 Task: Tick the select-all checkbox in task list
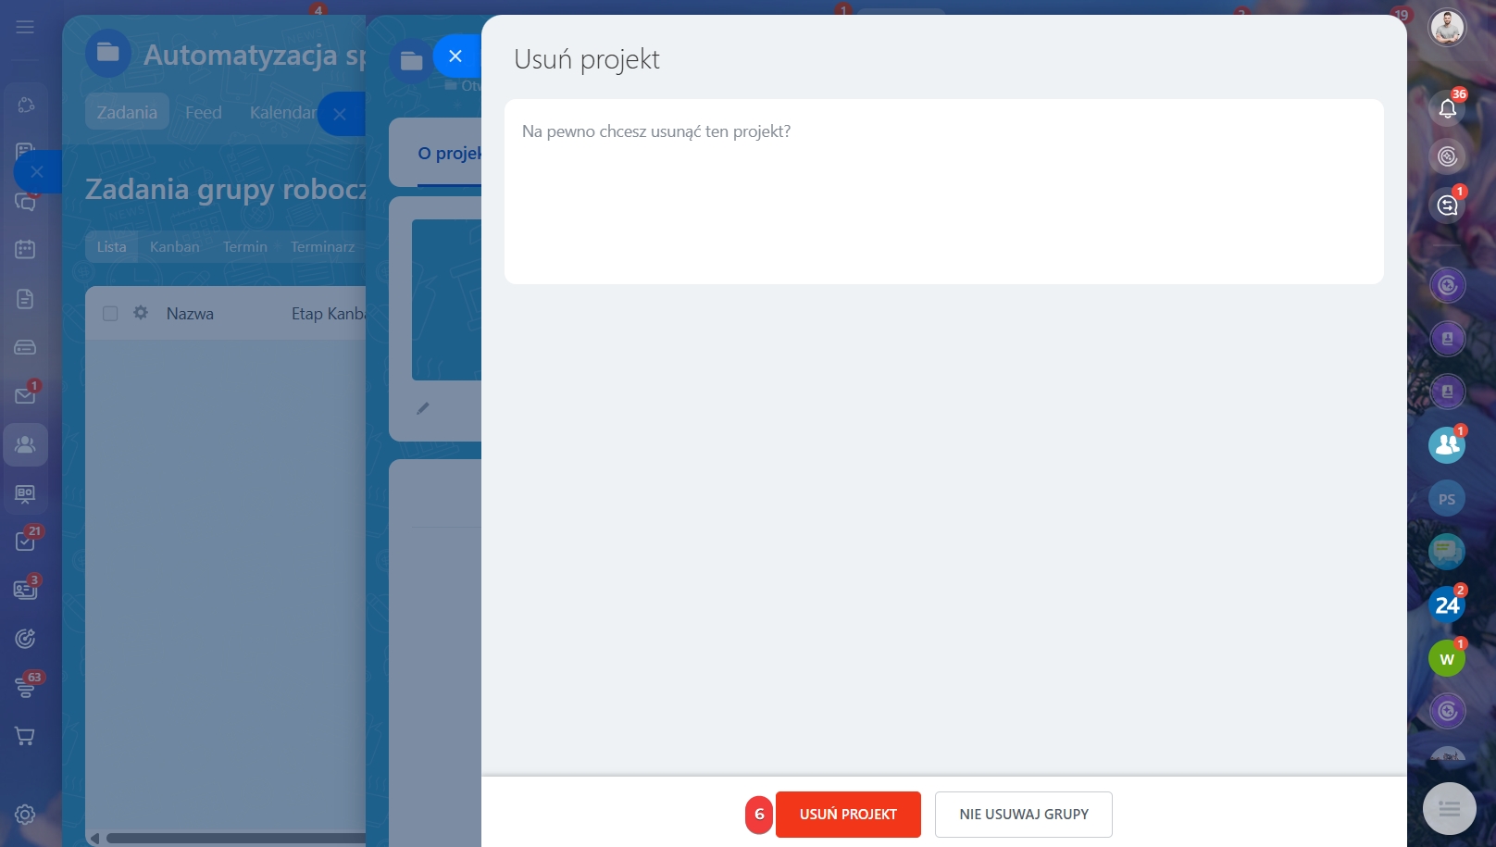pos(110,314)
